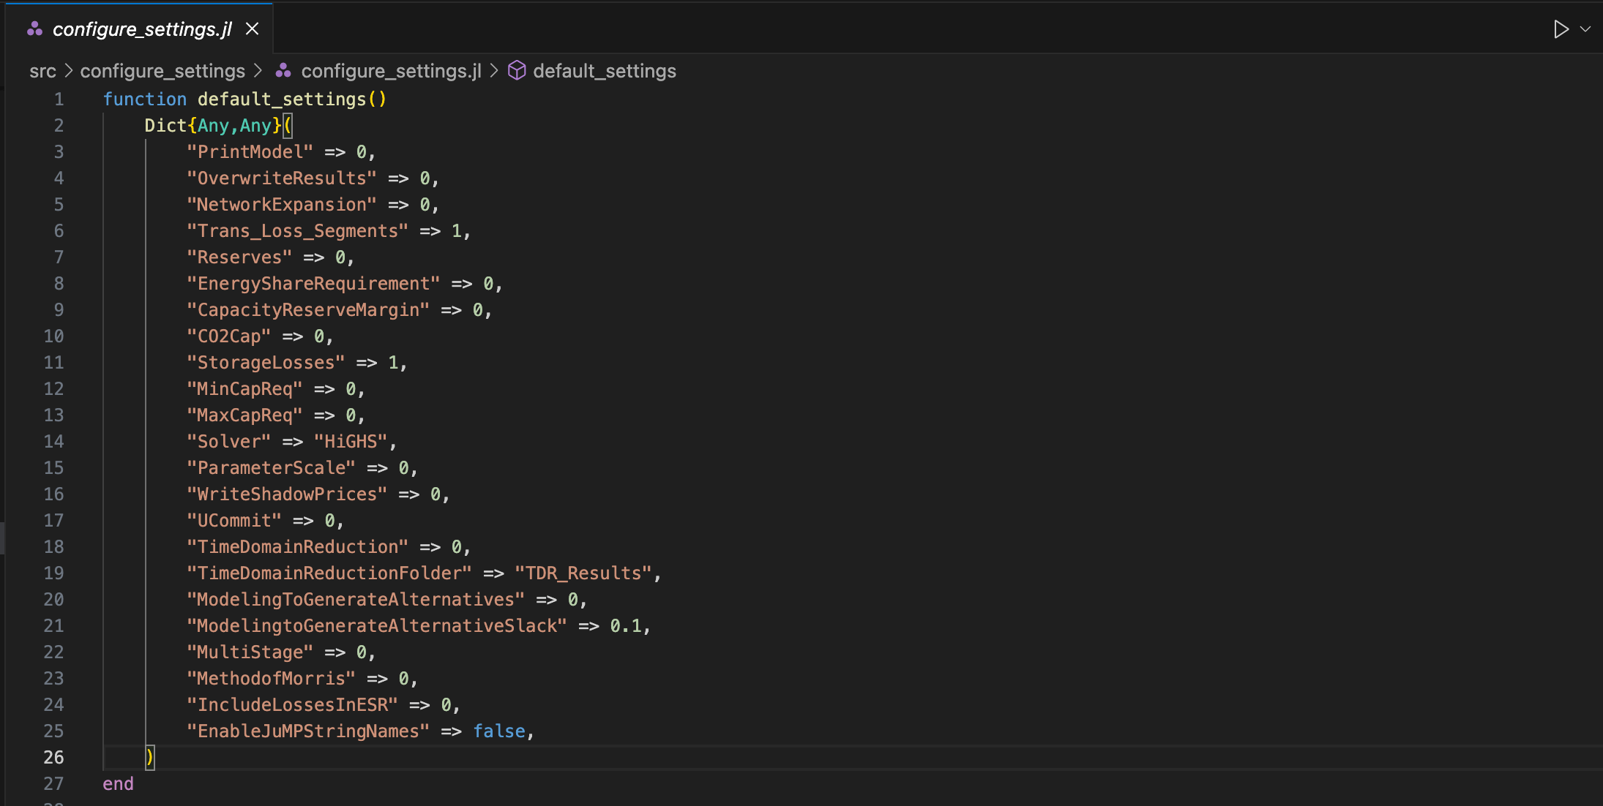Click the "PrintModel" key
Screen dimensions: 1603x806
point(250,152)
